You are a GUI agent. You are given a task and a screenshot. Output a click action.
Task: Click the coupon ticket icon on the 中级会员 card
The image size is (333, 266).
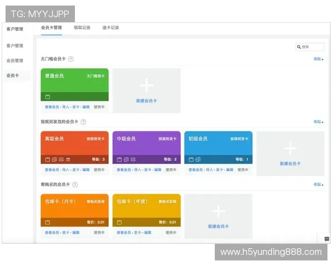click(x=133, y=160)
